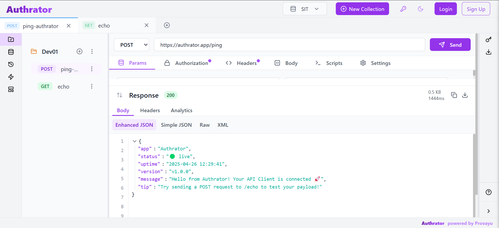Select the ping POST request in sidebar
The image size is (499, 228).
tap(66, 69)
